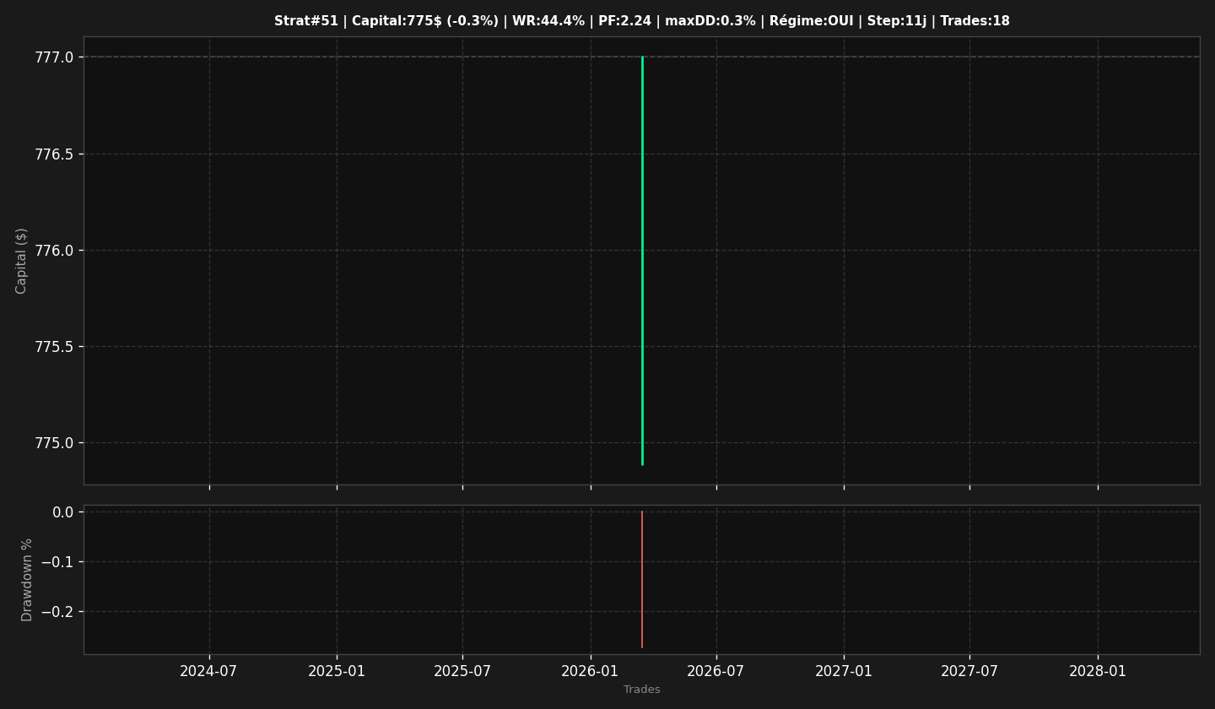The height and width of the screenshot is (709, 1215).
Task: Click the green capital curve line
Action: point(642,260)
